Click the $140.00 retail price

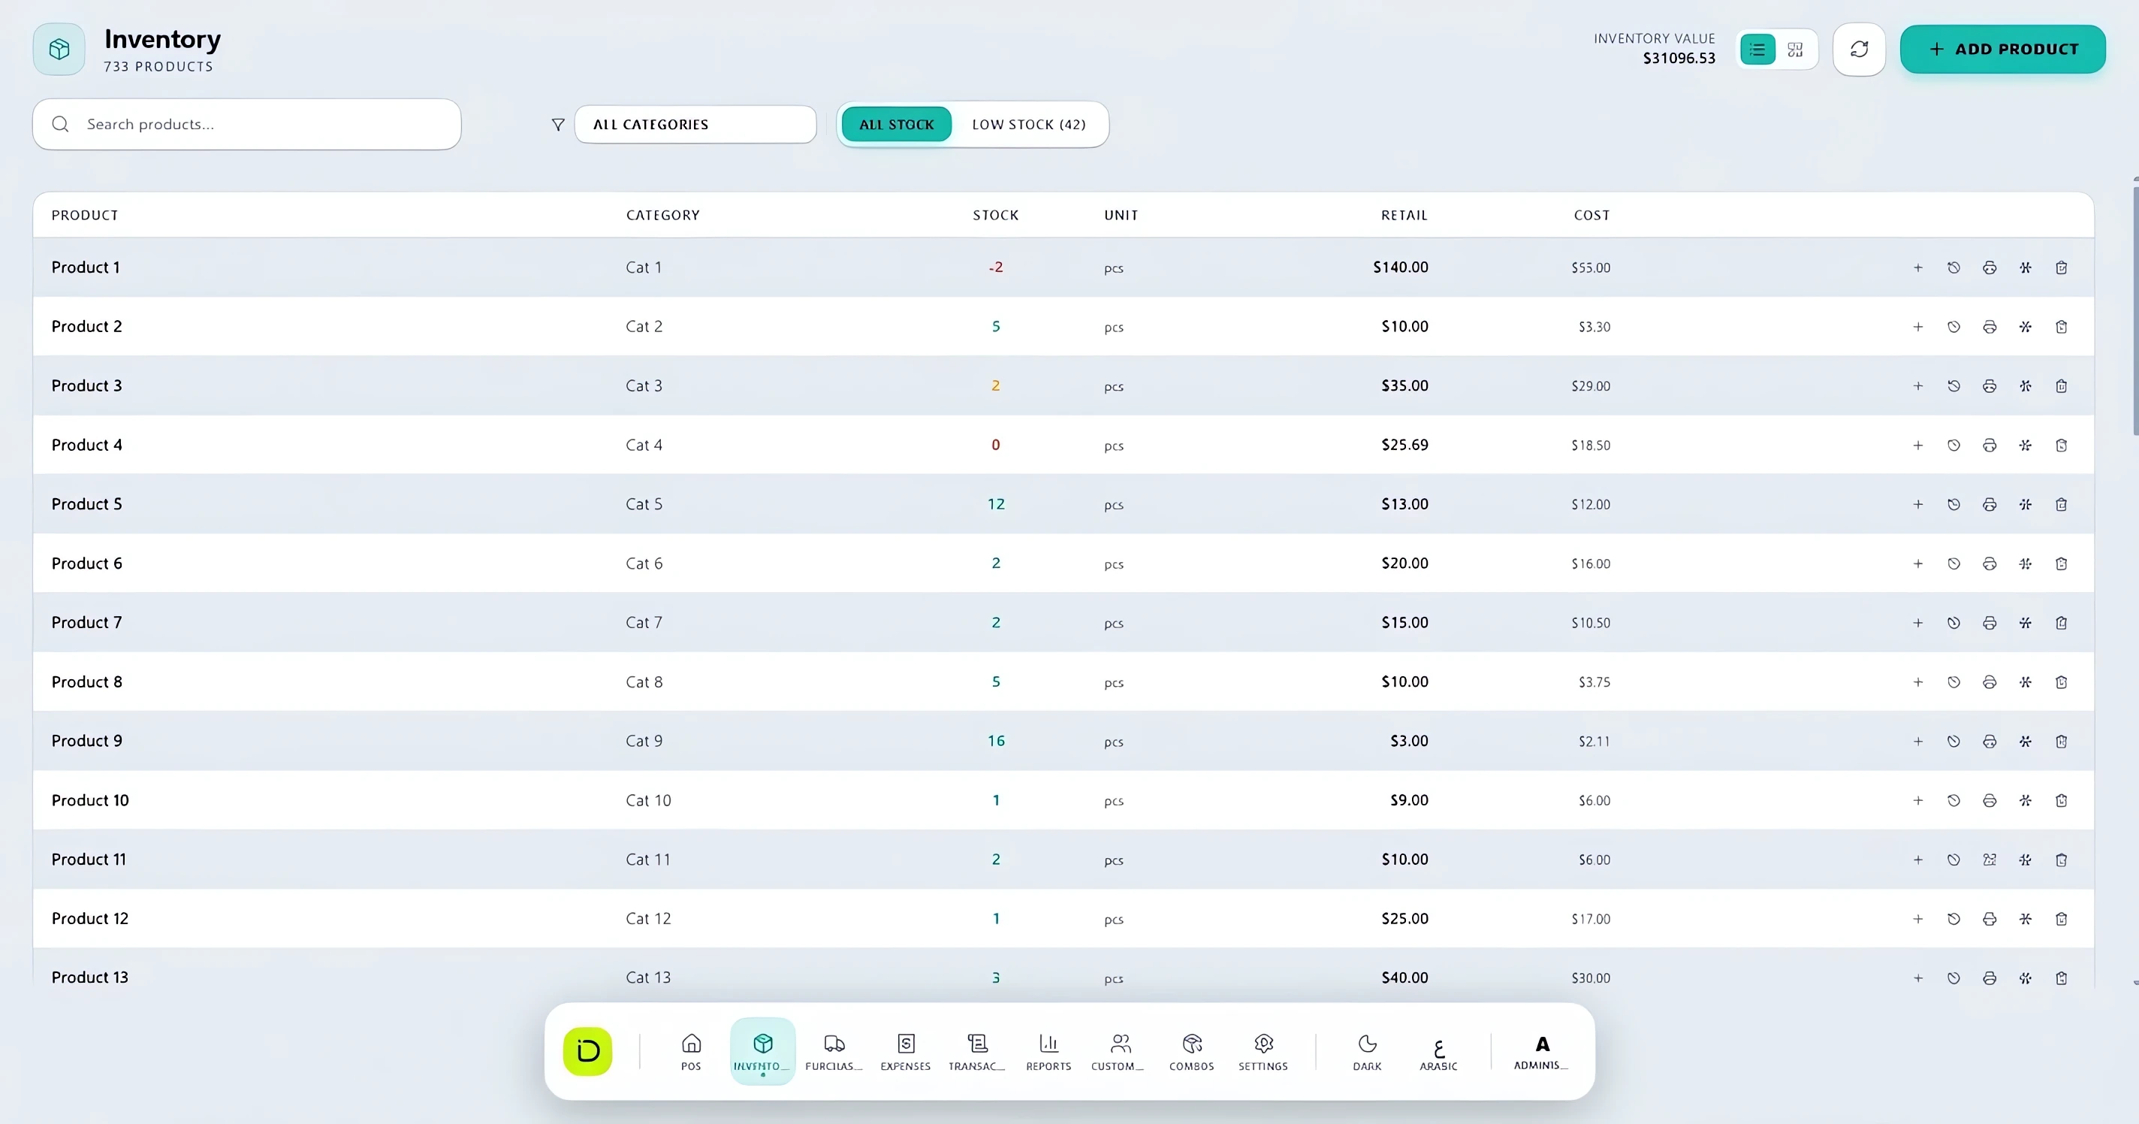(1400, 267)
